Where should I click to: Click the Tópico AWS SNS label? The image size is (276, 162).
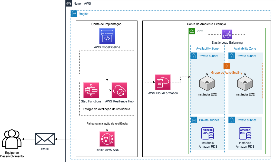pyautogui.click(x=107, y=150)
